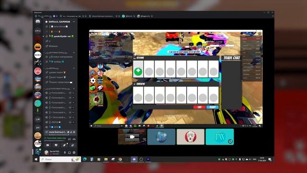Open Google Chrome from taskbar

120,160
